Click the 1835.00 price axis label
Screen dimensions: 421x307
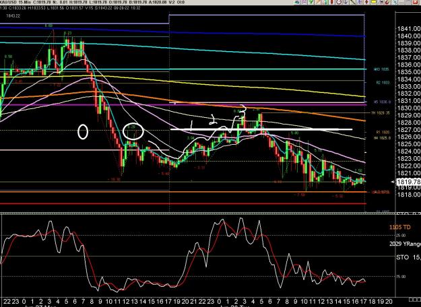coord(409,72)
